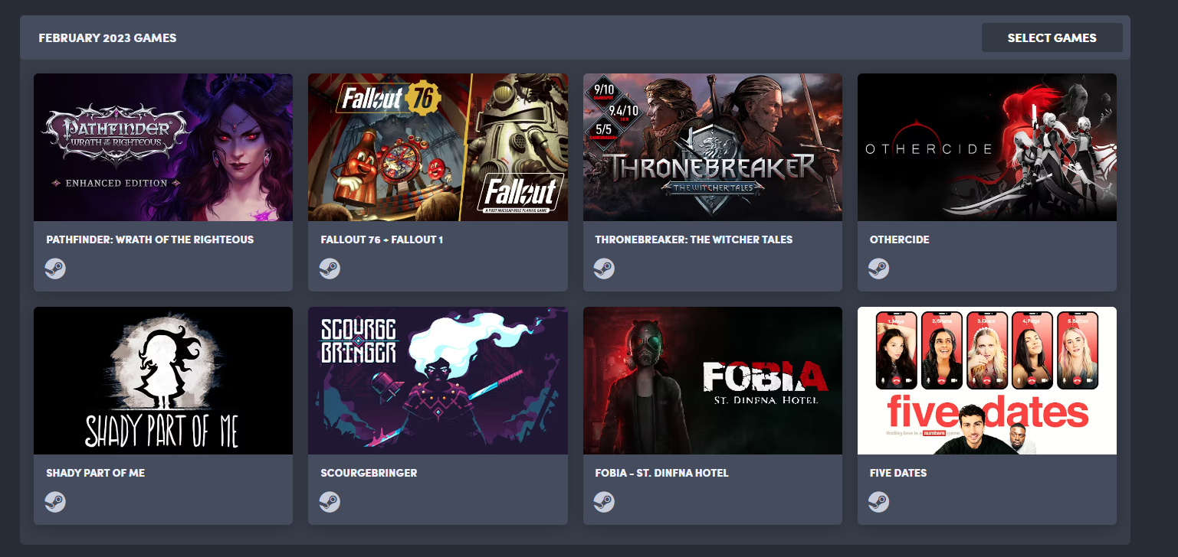
Task: Click Steam icon under Fobia - St. Dinfna Hotel
Action: coord(604,502)
